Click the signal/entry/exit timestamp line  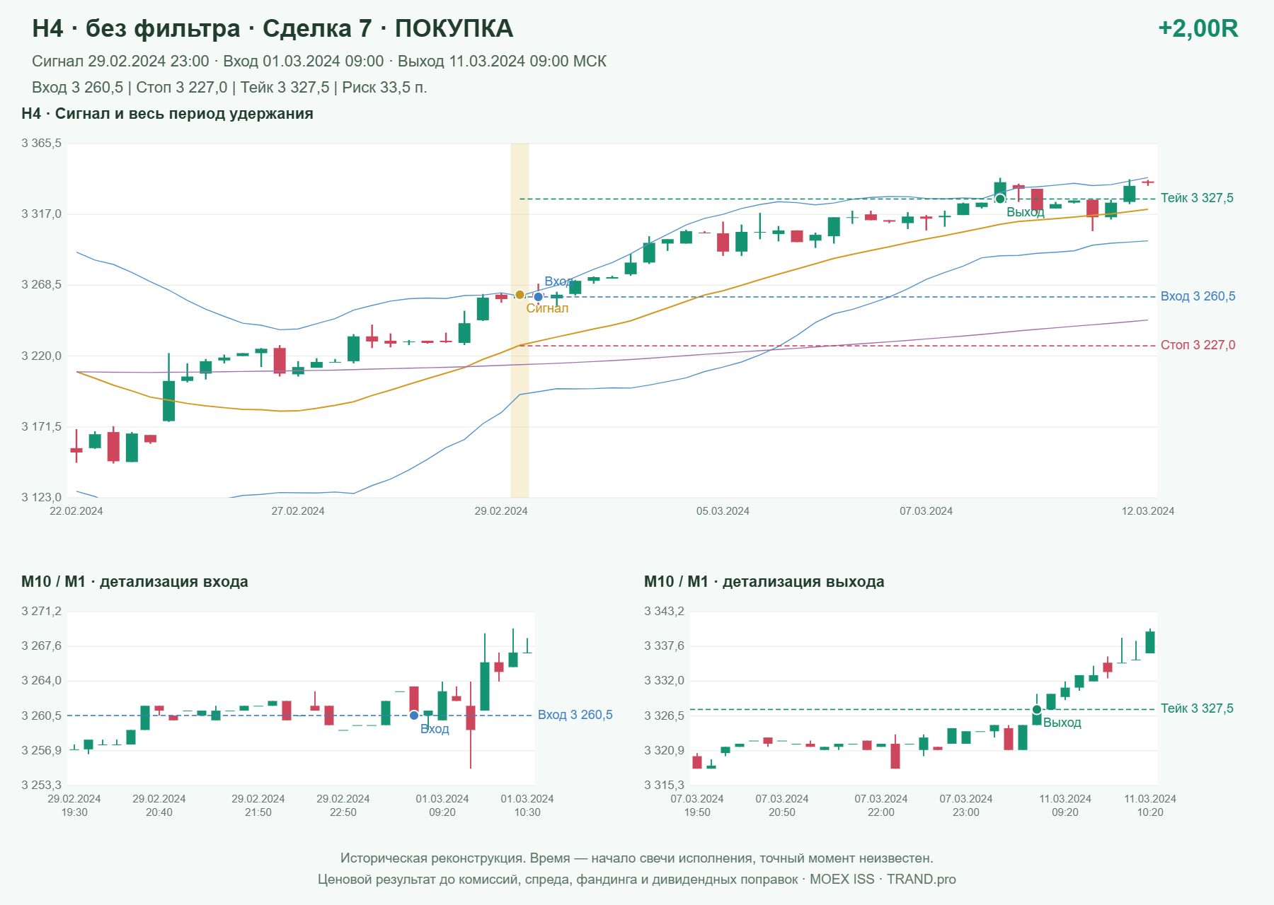(319, 62)
